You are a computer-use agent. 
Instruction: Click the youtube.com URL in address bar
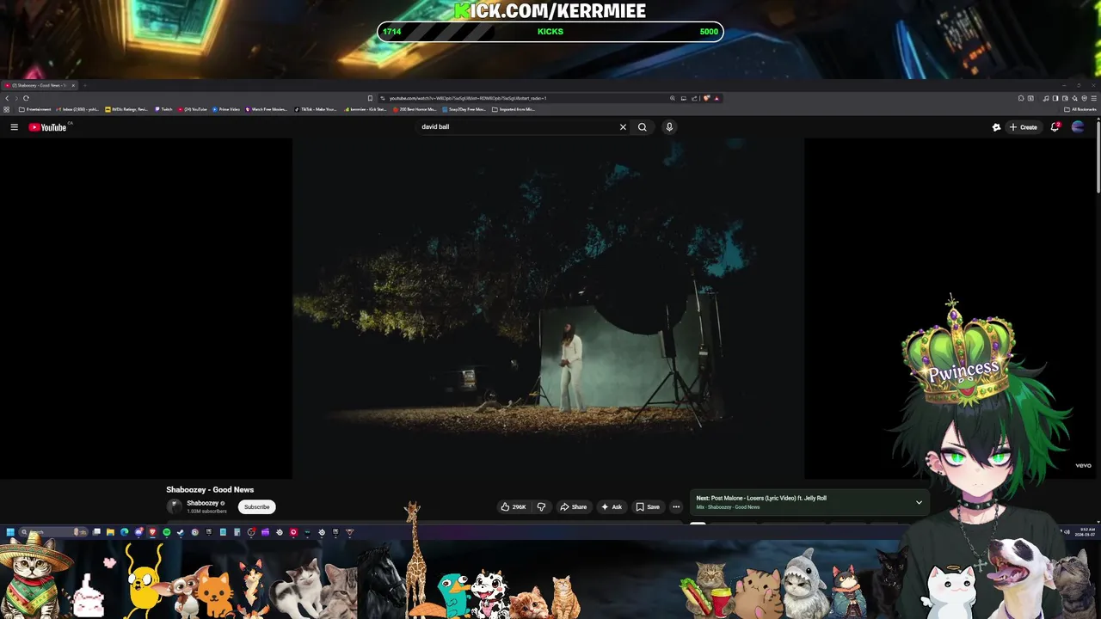click(468, 98)
